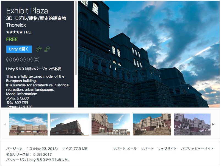
Task: Click パッケージは Unity 5.6.0で作られました text
Action: (x=38, y=160)
